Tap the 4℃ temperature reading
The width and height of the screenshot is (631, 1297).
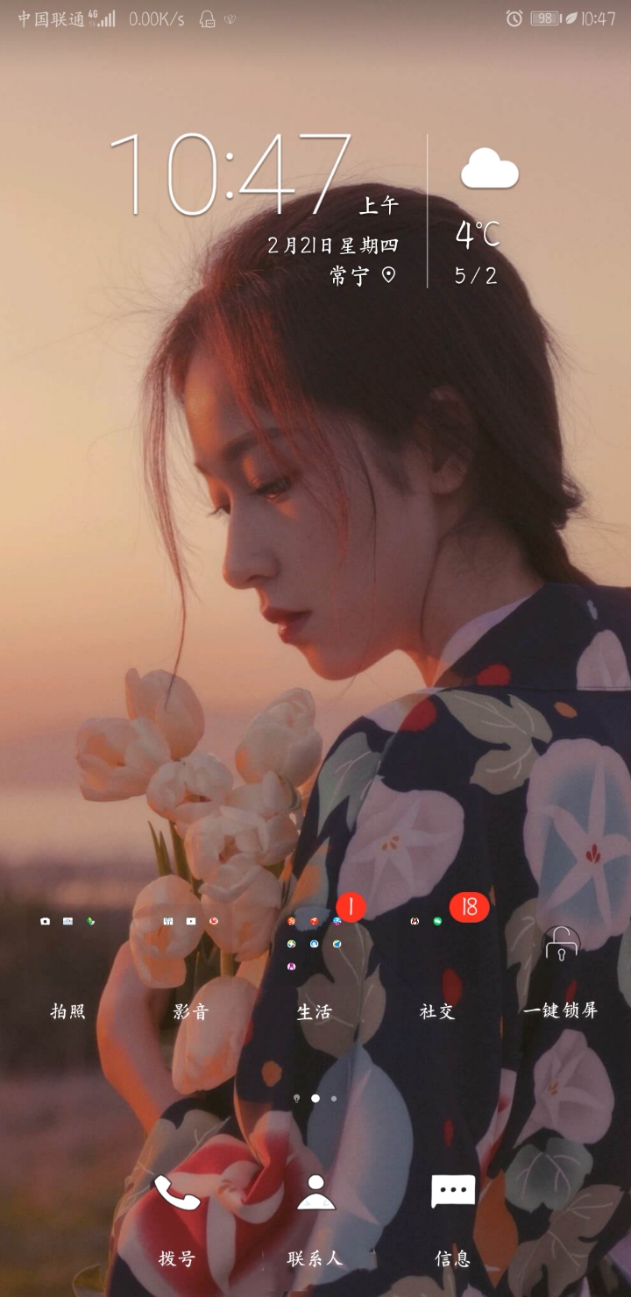[x=477, y=235]
